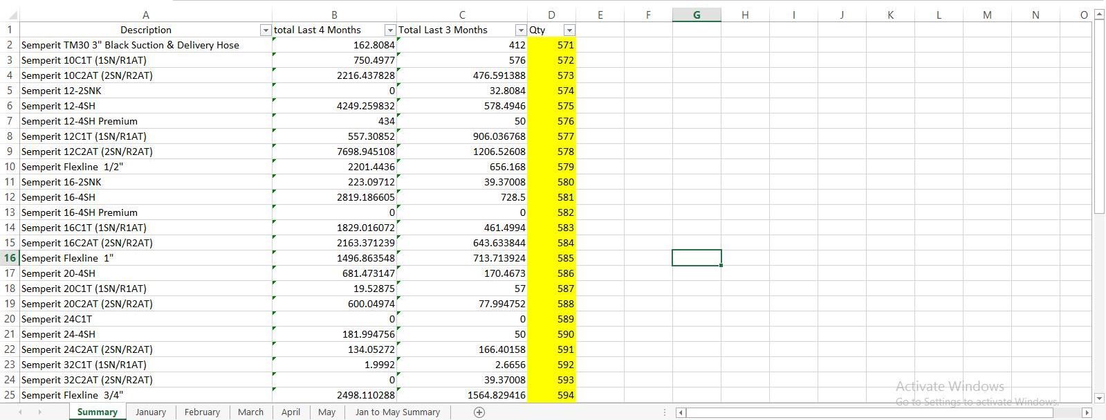Switch to the March sheet tab
The width and height of the screenshot is (1106, 420).
(x=250, y=412)
